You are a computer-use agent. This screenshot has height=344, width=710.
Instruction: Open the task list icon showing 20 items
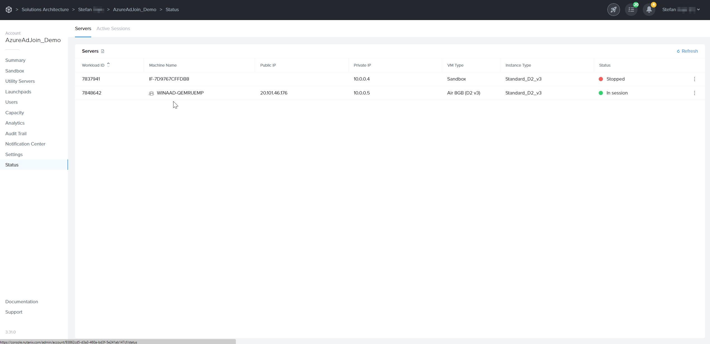(x=631, y=9)
